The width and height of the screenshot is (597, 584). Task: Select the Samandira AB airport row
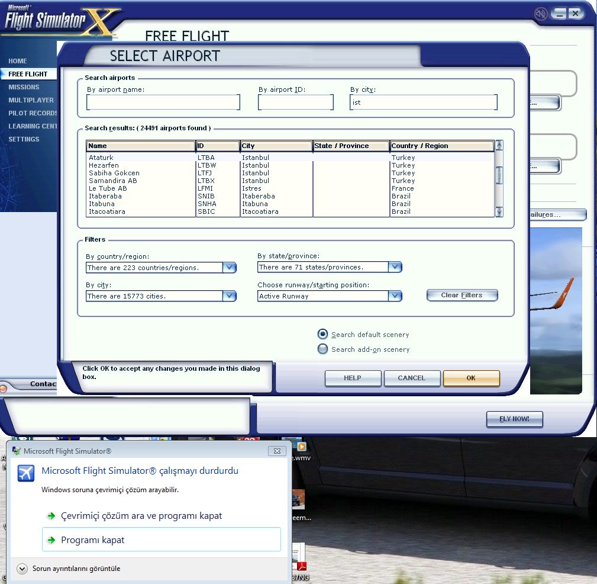(290, 181)
